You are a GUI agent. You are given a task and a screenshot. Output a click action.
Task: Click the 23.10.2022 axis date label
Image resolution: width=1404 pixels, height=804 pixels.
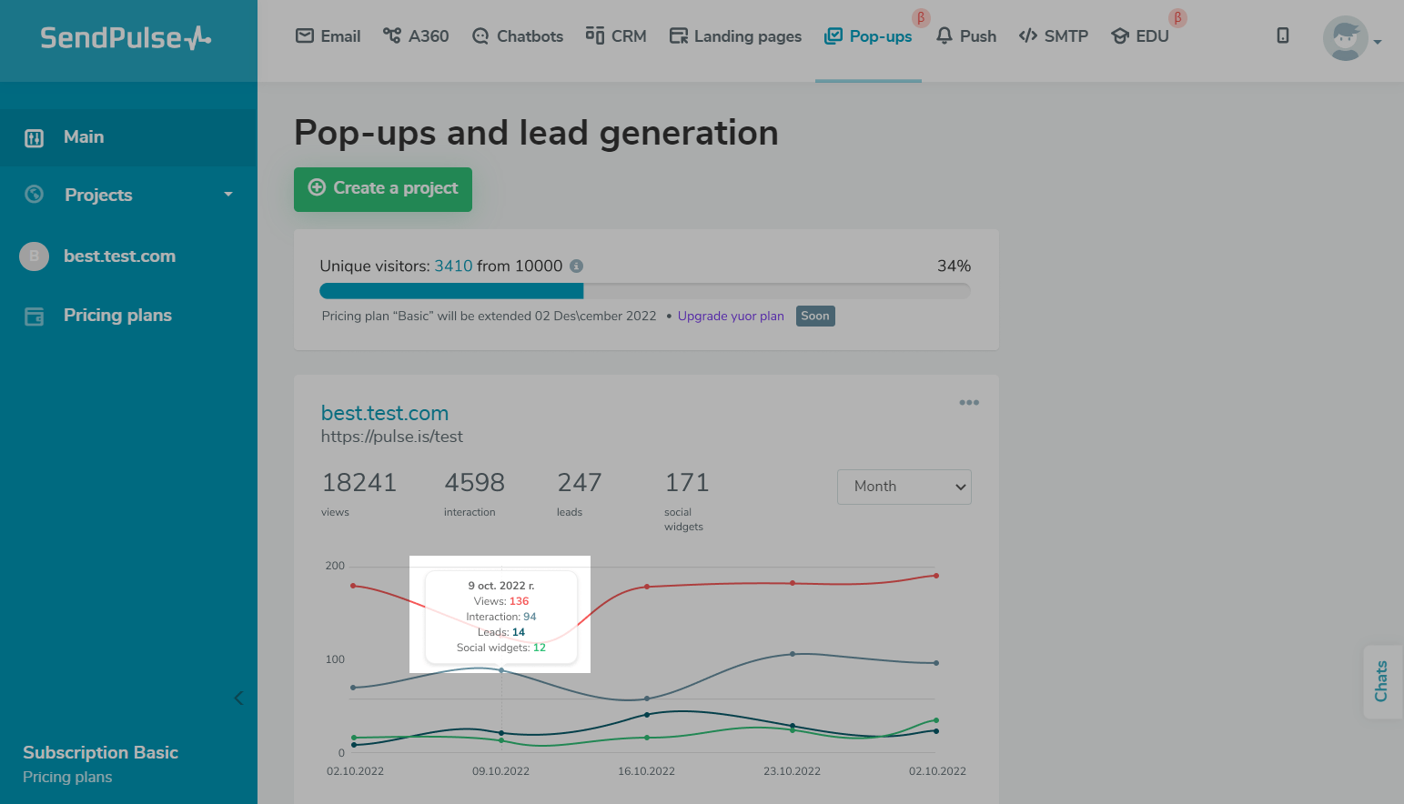click(792, 771)
